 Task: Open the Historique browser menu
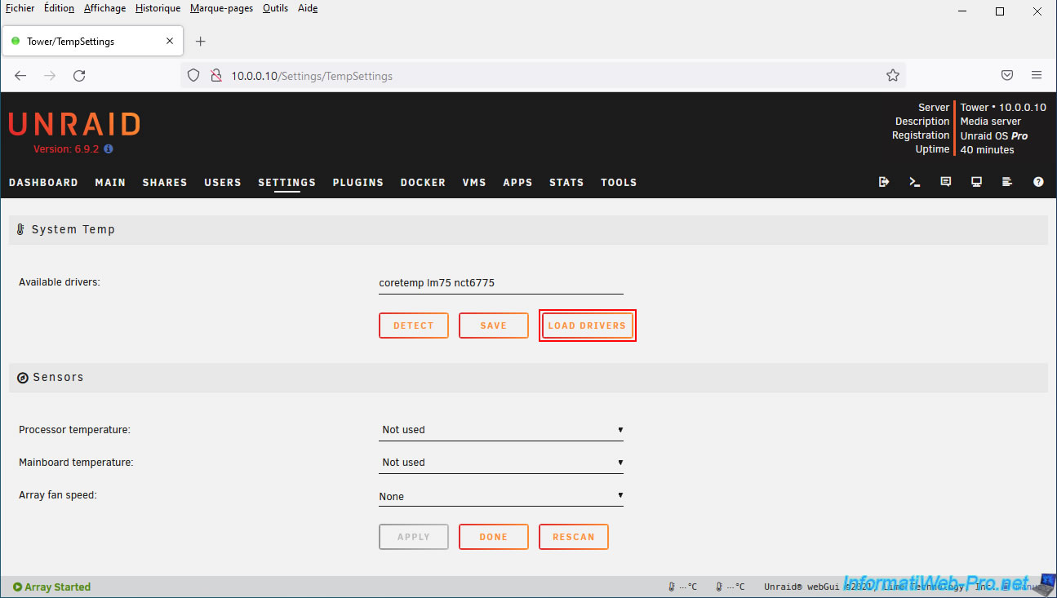click(x=158, y=8)
